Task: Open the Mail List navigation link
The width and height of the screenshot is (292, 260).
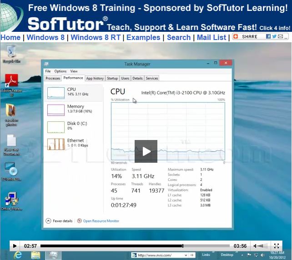Action: point(211,37)
